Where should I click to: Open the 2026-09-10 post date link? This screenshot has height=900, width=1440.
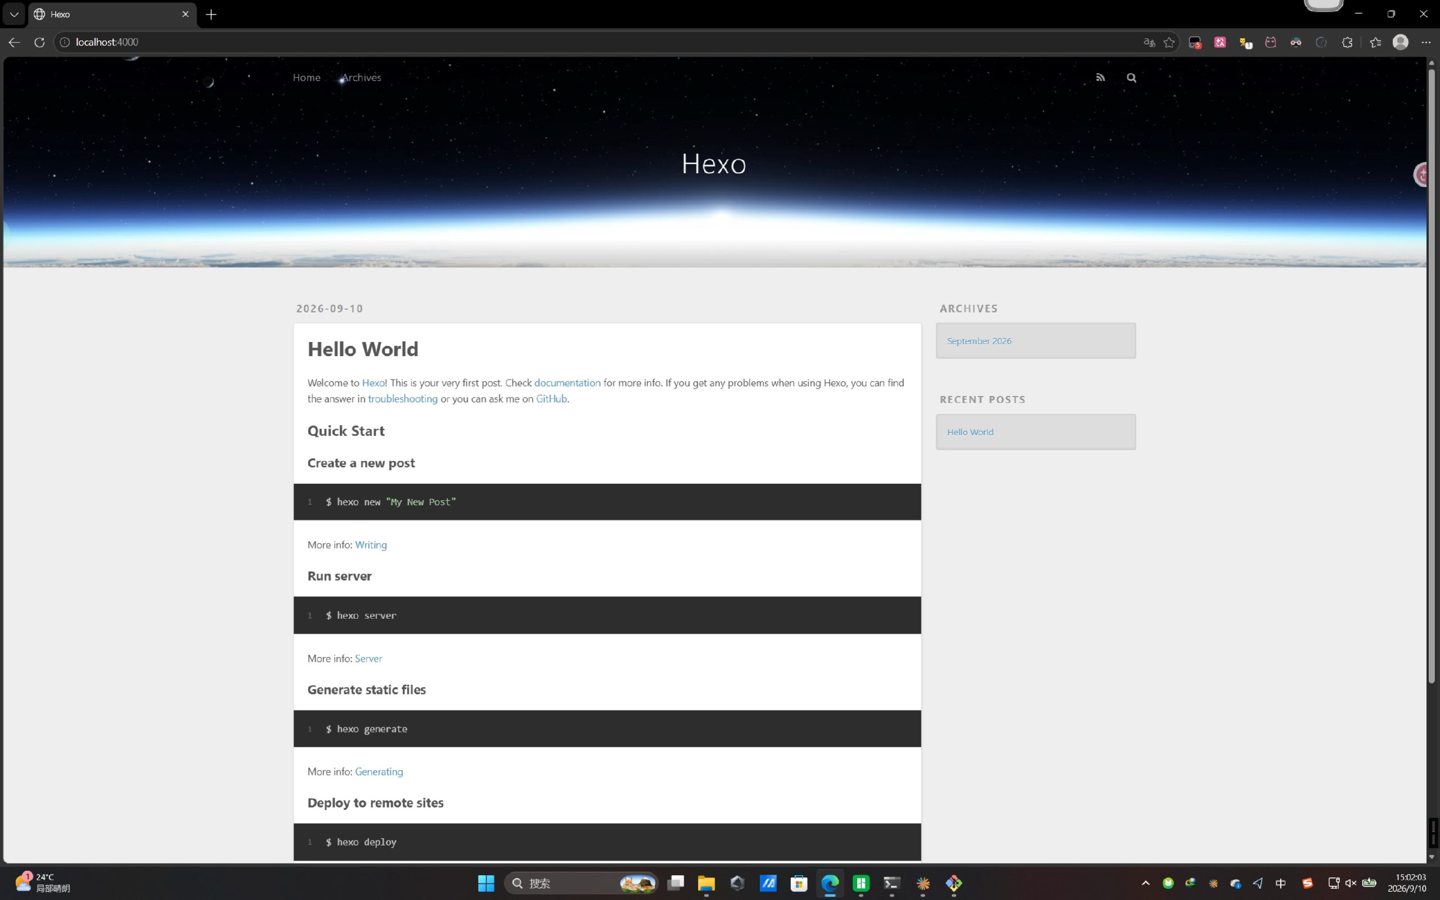[330, 308]
